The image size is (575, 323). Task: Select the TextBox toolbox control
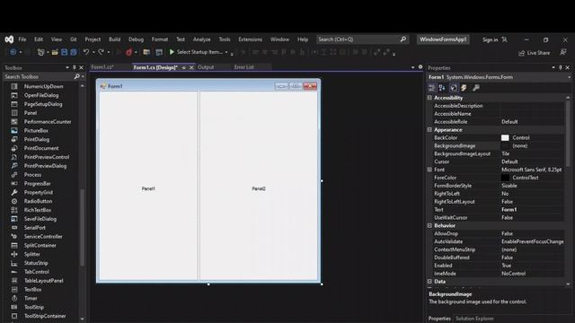pyautogui.click(x=32, y=289)
